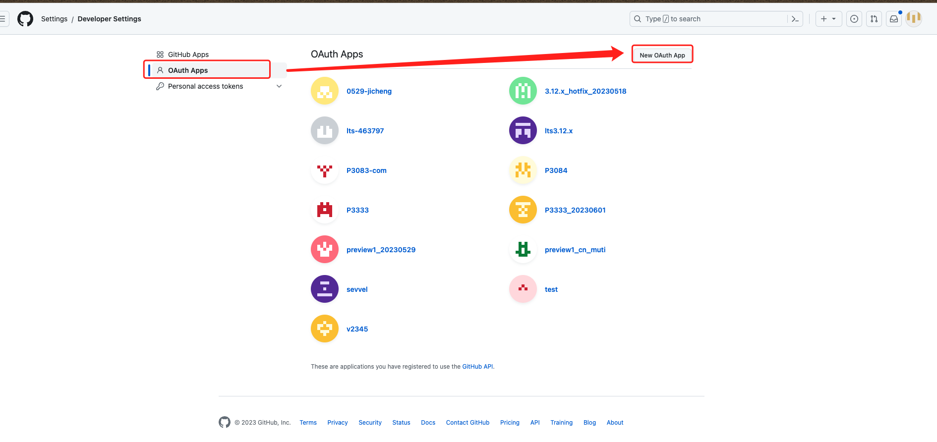937x442 pixels.
Task: Go to Settings breadcrumb
Action: [54, 19]
